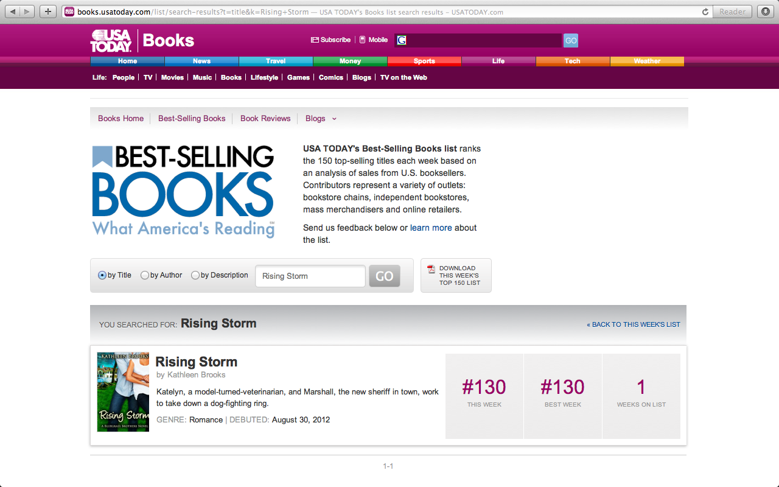Click the Rising Storm search field
The image size is (779, 487).
310,276
